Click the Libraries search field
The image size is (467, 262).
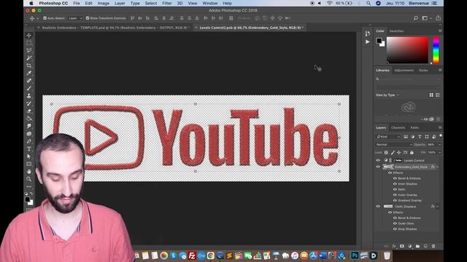[x=408, y=79]
